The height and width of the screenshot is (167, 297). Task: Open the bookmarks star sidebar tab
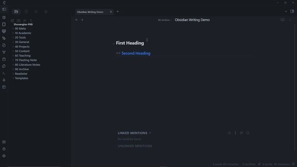[x=46, y=12]
